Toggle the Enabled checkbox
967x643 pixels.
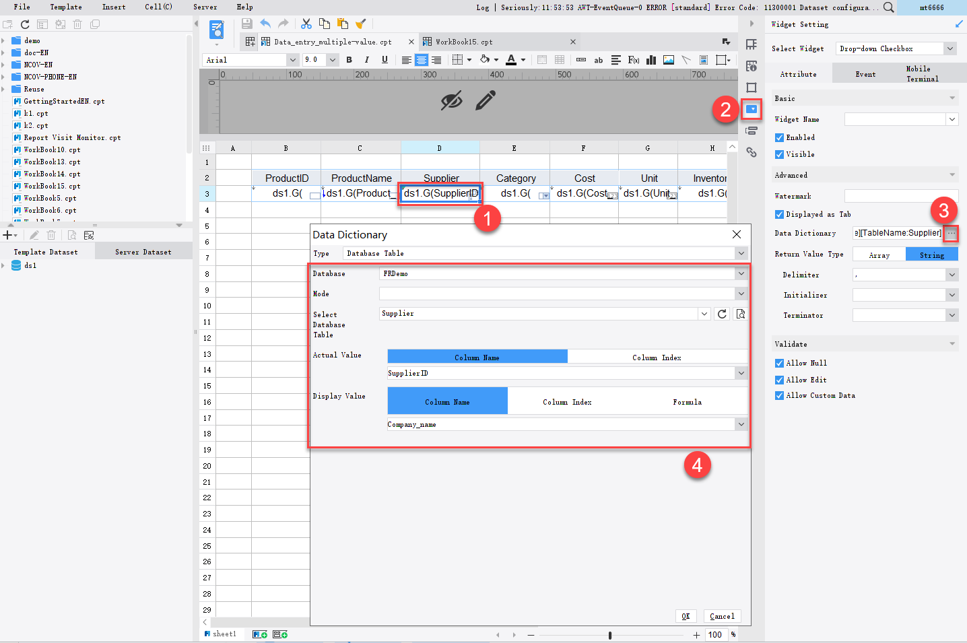tap(779, 137)
